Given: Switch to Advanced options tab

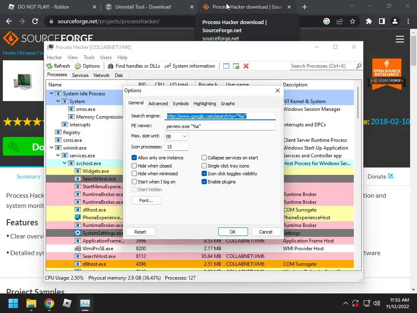Looking at the screenshot, I should click(x=158, y=104).
